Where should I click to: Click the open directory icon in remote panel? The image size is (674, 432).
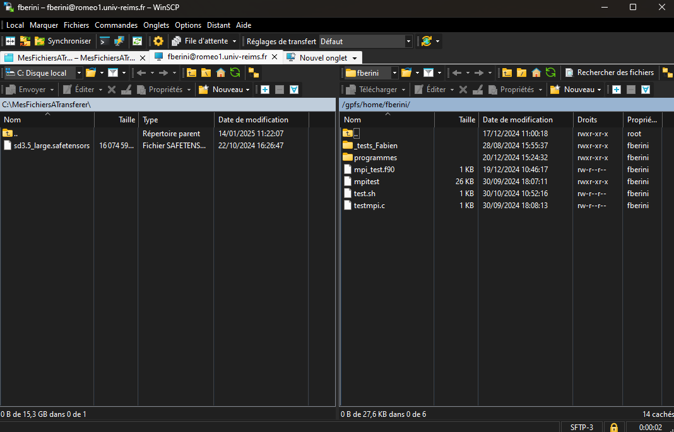pyautogui.click(x=406, y=73)
